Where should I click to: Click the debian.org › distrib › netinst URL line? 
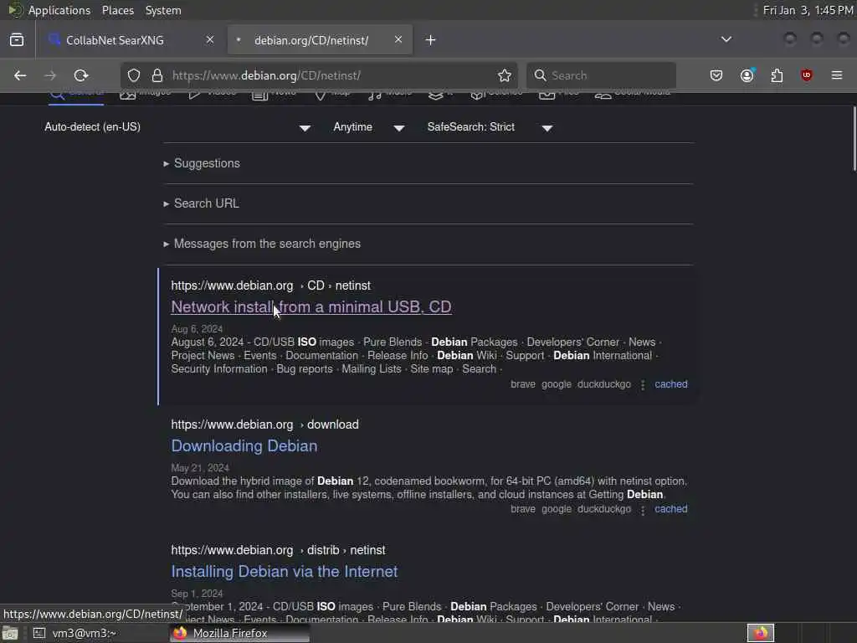tap(278, 551)
